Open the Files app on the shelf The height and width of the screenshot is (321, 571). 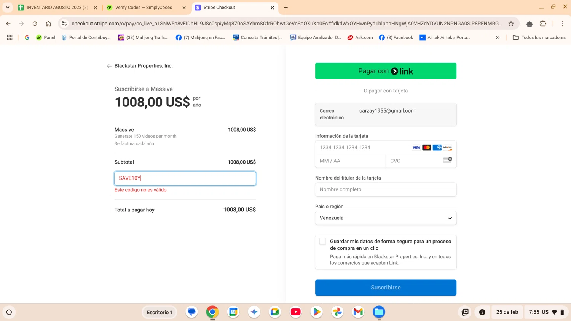point(379,312)
